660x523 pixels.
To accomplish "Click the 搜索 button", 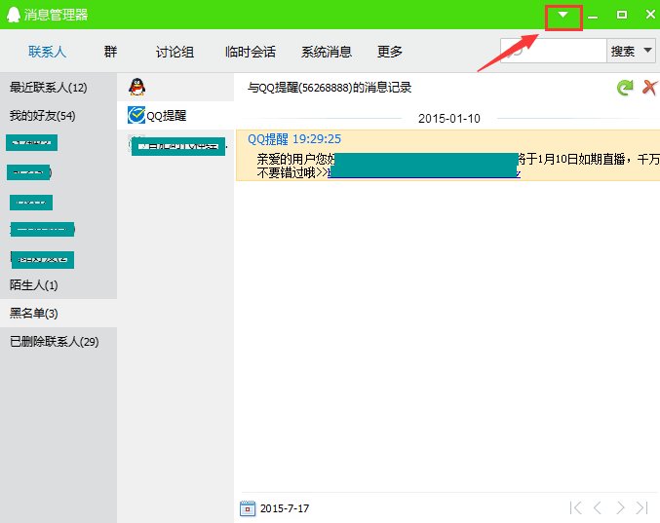I will click(x=623, y=51).
